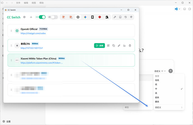Open 设置 in background window sidebar
The width and height of the screenshot is (193, 125).
tap(7, 122)
